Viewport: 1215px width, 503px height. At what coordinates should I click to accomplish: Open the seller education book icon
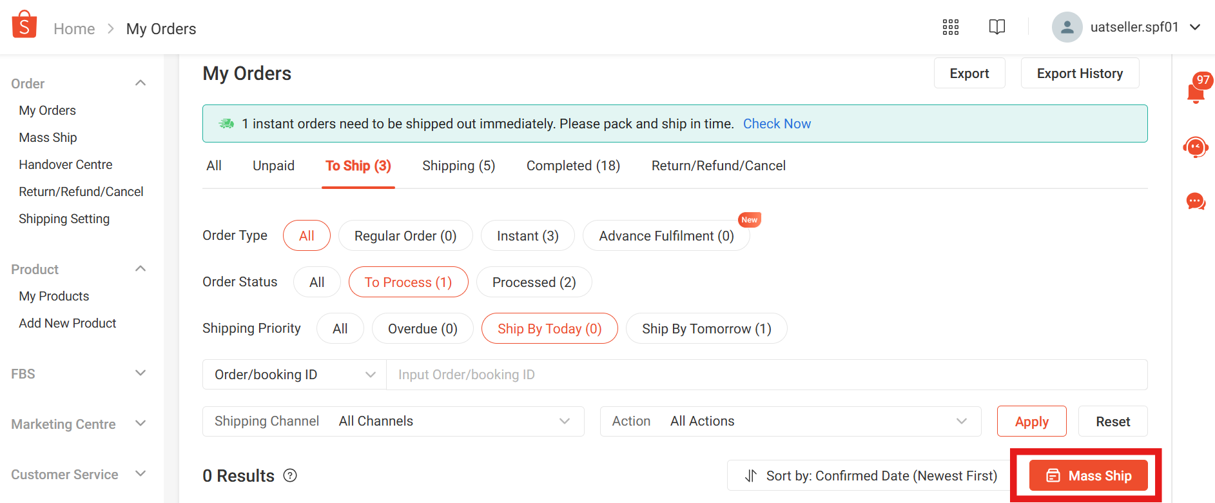997,27
